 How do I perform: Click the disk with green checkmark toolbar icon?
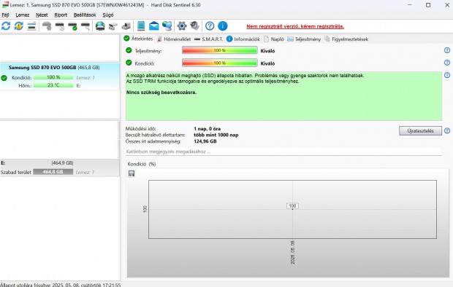click(x=72, y=26)
